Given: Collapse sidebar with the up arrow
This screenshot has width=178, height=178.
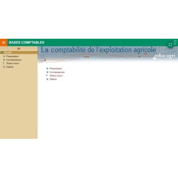Looking at the screenshot, I should 19,48.
